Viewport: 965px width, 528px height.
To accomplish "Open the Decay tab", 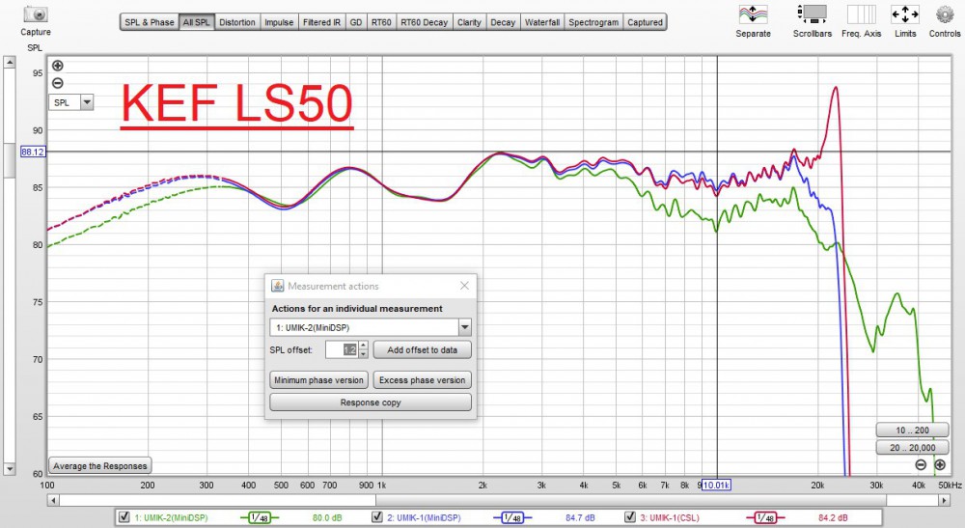I will 502,22.
